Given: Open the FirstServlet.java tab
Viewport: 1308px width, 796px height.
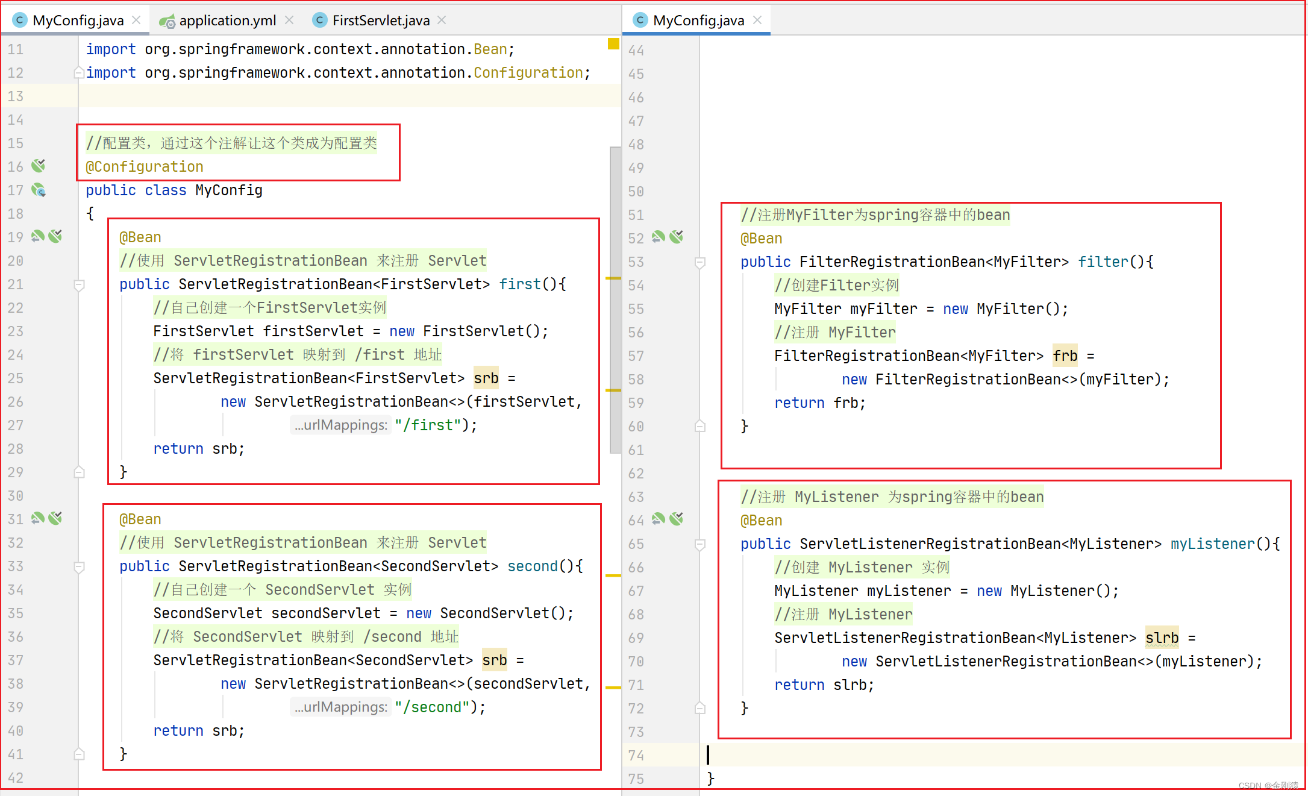Looking at the screenshot, I should tap(381, 20).
